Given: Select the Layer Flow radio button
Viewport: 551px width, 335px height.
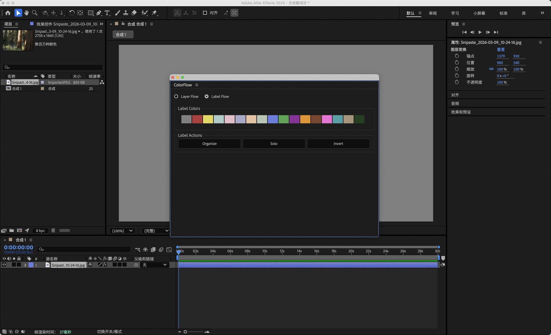Looking at the screenshot, I should tap(176, 96).
